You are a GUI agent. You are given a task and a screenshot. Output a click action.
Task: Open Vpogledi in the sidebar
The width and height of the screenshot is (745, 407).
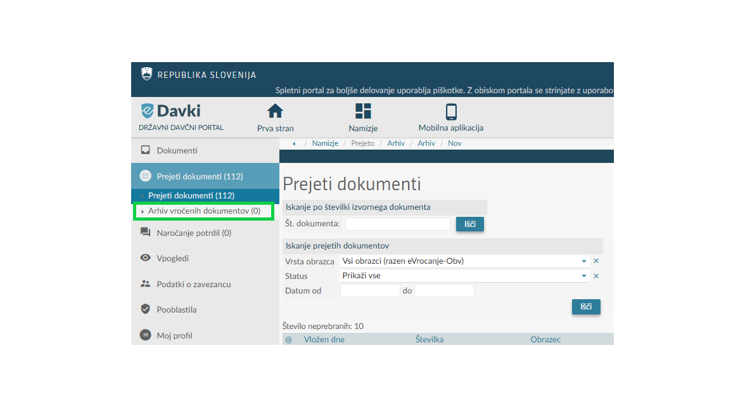[205, 258]
